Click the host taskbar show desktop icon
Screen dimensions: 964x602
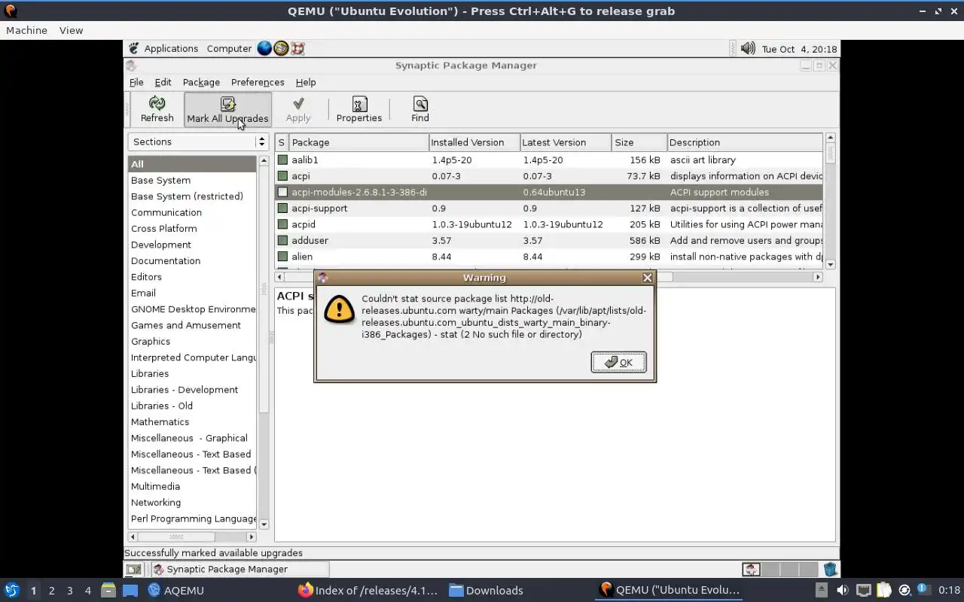click(x=130, y=590)
